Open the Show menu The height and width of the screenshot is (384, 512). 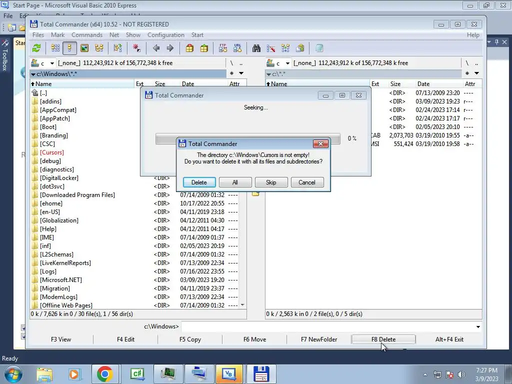click(x=133, y=35)
